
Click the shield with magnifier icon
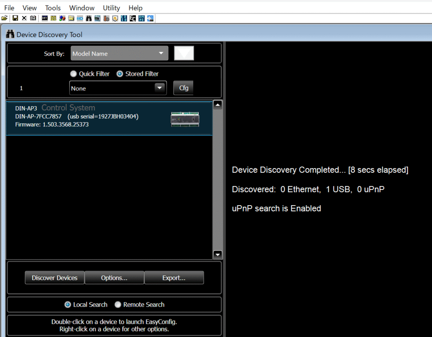[x=115, y=18]
